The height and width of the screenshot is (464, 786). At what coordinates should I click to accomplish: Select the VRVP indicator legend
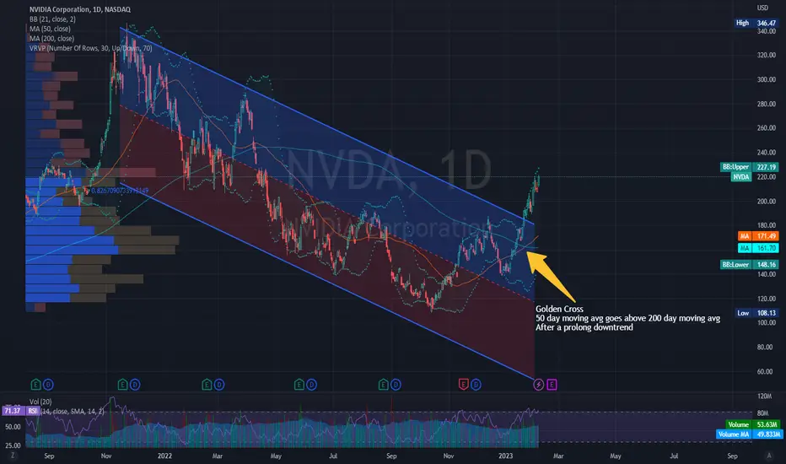click(91, 48)
